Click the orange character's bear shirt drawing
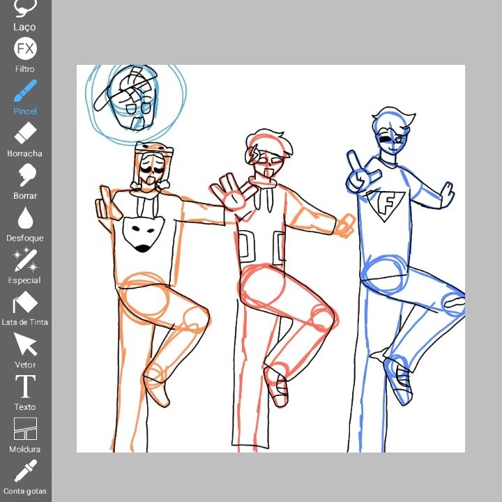Viewport: 502px width, 502px height. click(x=143, y=234)
